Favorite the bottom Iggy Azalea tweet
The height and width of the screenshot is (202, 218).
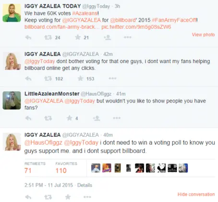[x=68, y=197]
